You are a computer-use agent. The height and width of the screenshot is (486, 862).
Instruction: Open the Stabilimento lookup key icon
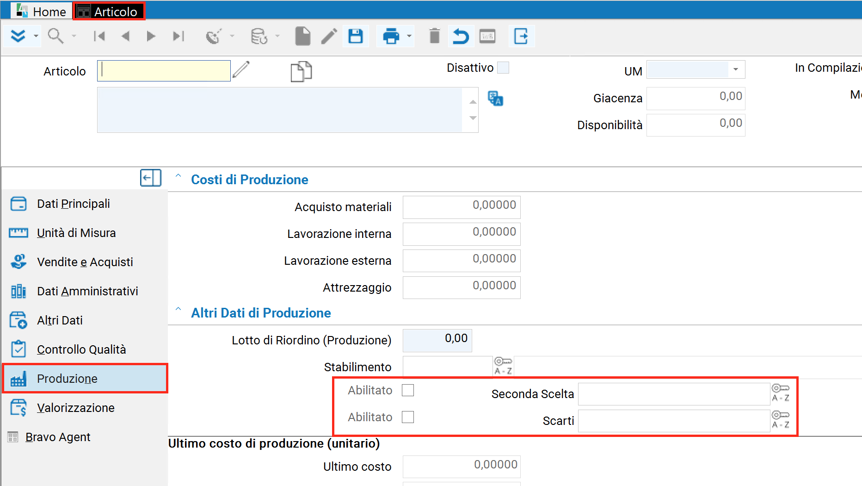click(x=503, y=366)
